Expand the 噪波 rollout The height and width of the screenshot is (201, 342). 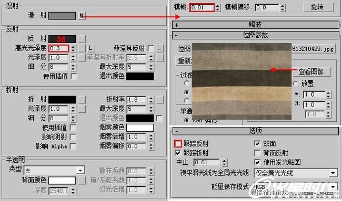(x=255, y=25)
